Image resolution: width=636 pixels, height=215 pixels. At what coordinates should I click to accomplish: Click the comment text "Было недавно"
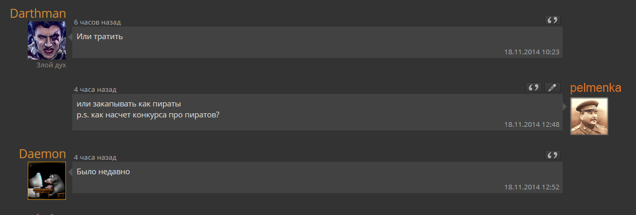[103, 171]
